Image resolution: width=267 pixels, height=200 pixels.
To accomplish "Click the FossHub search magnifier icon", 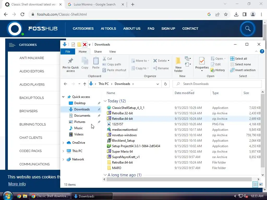I will point(248,29).
